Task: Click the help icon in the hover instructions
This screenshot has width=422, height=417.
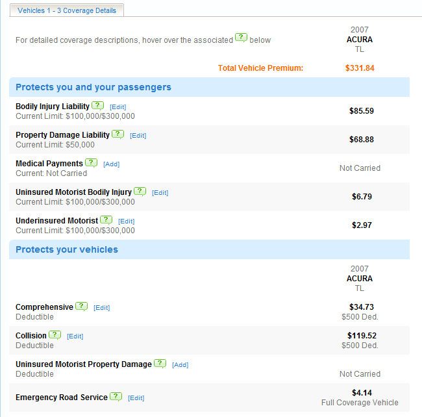Action: pos(241,38)
